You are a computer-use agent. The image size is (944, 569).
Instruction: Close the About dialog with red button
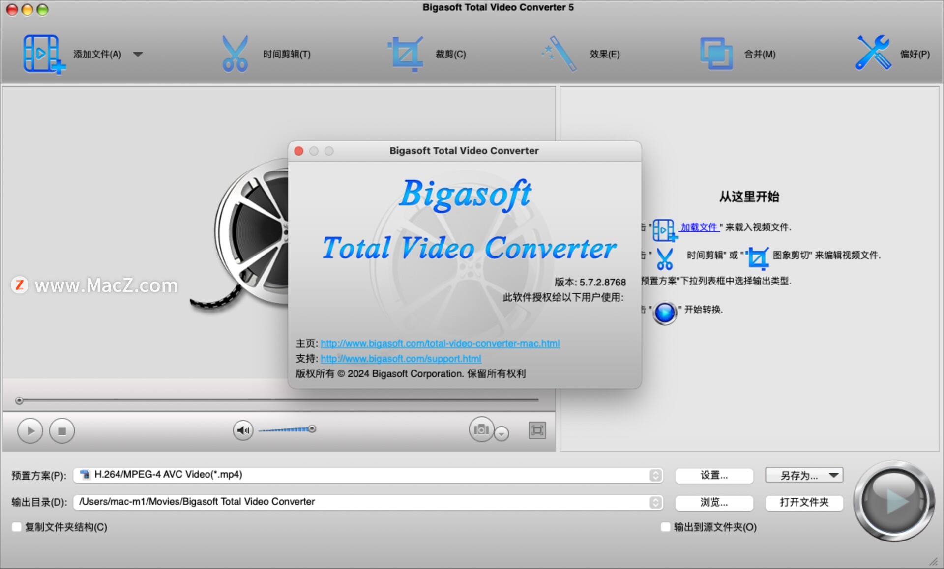(298, 151)
